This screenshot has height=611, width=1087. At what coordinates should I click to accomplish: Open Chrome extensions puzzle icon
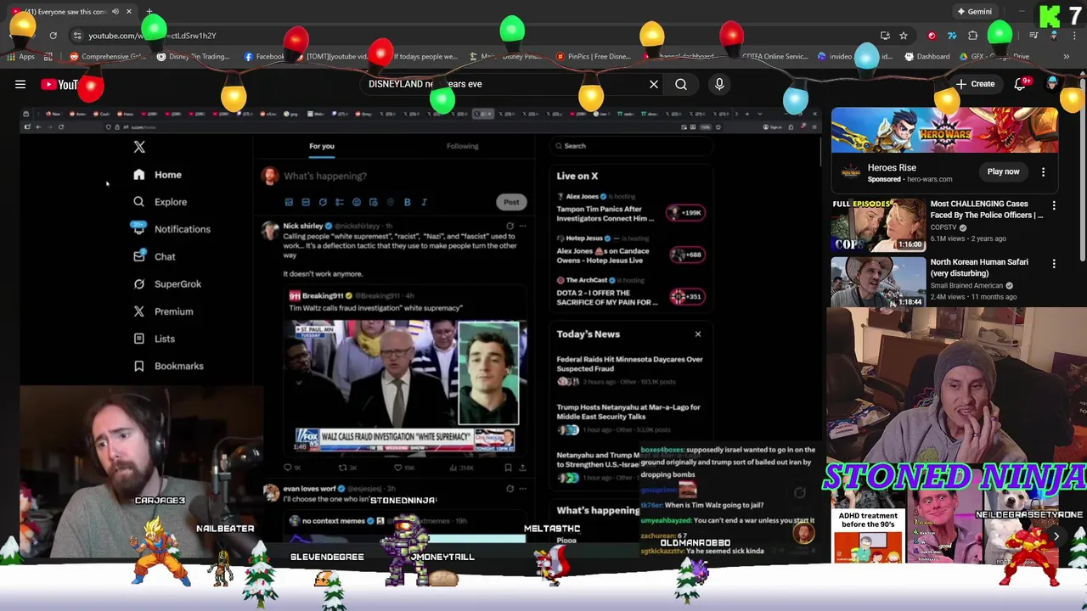coord(973,36)
